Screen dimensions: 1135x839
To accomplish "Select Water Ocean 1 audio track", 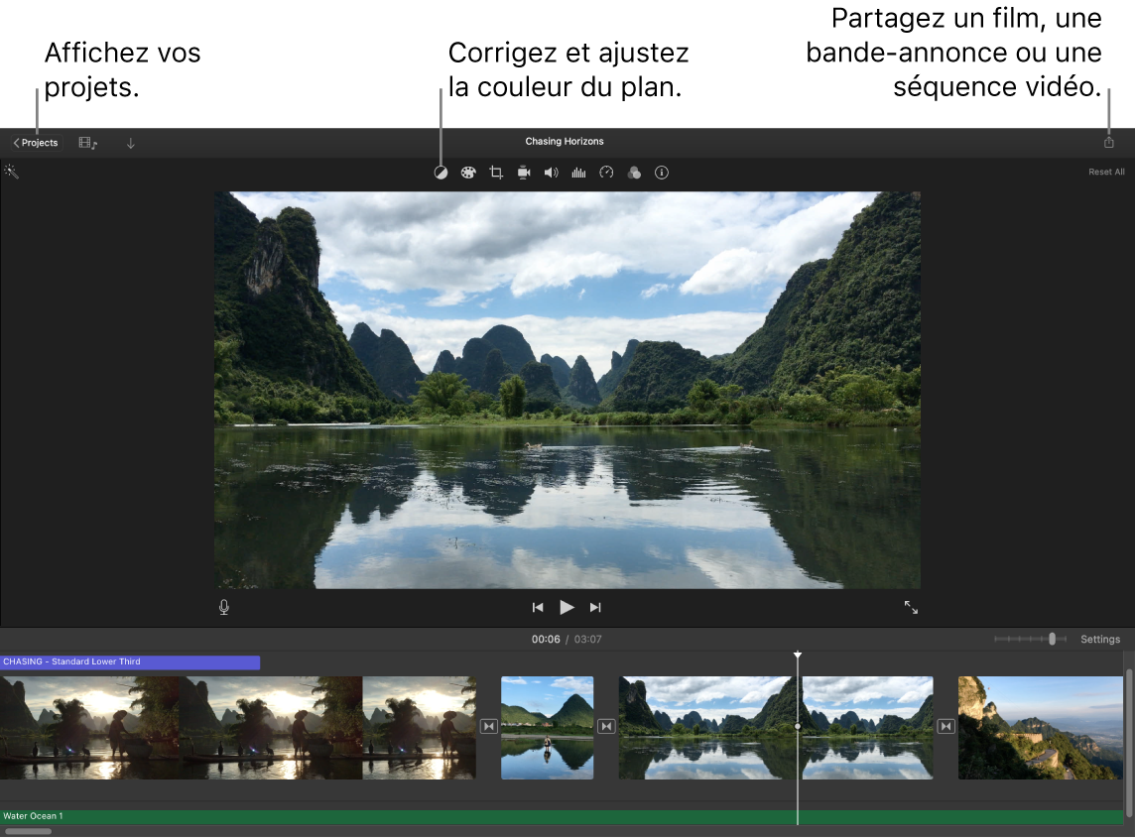I will tap(561, 816).
